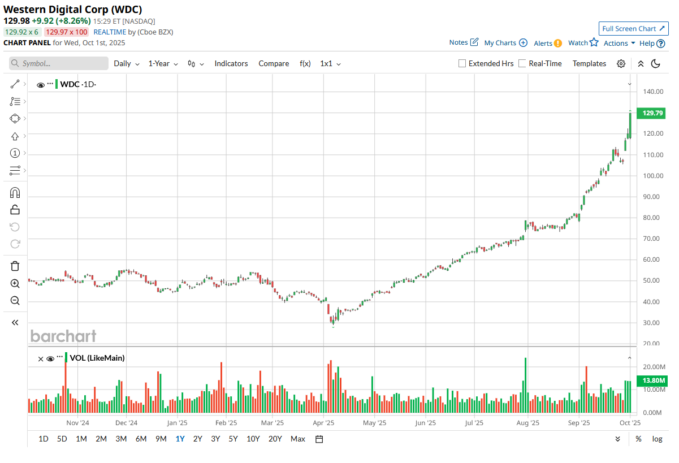Open the date range calendar icon
This screenshot has height=463, width=679.
coord(319,439)
